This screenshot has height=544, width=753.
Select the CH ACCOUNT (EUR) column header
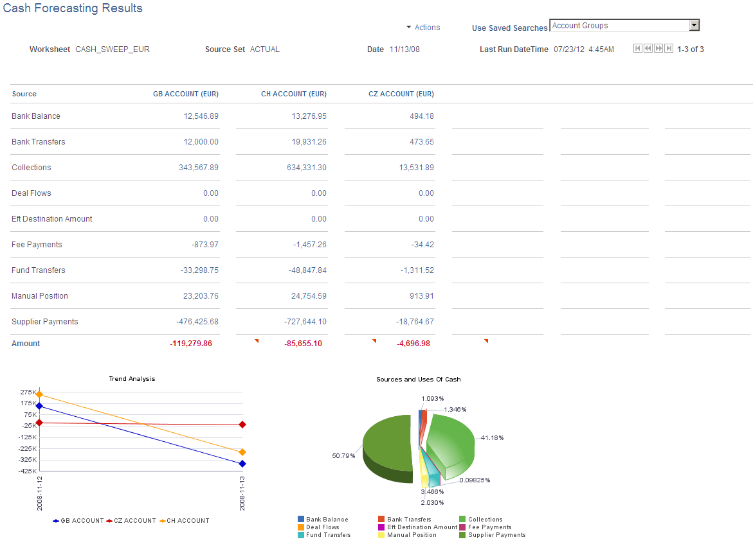[x=293, y=93]
